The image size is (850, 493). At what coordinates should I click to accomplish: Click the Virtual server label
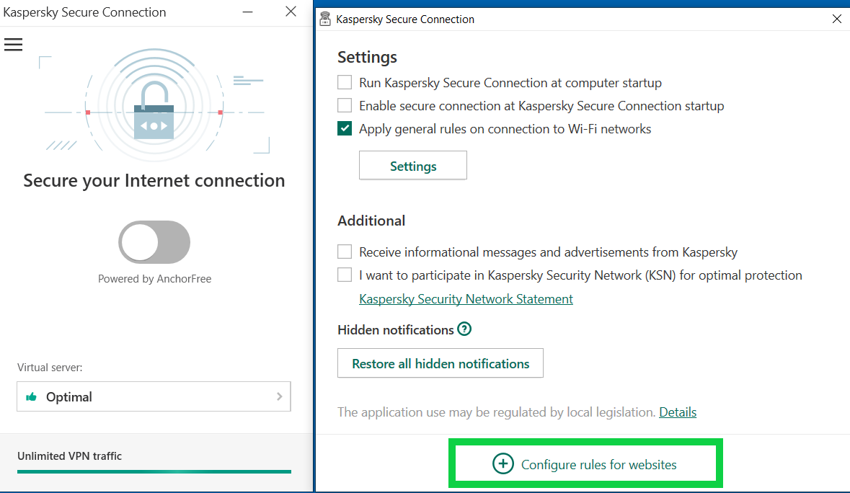50,368
